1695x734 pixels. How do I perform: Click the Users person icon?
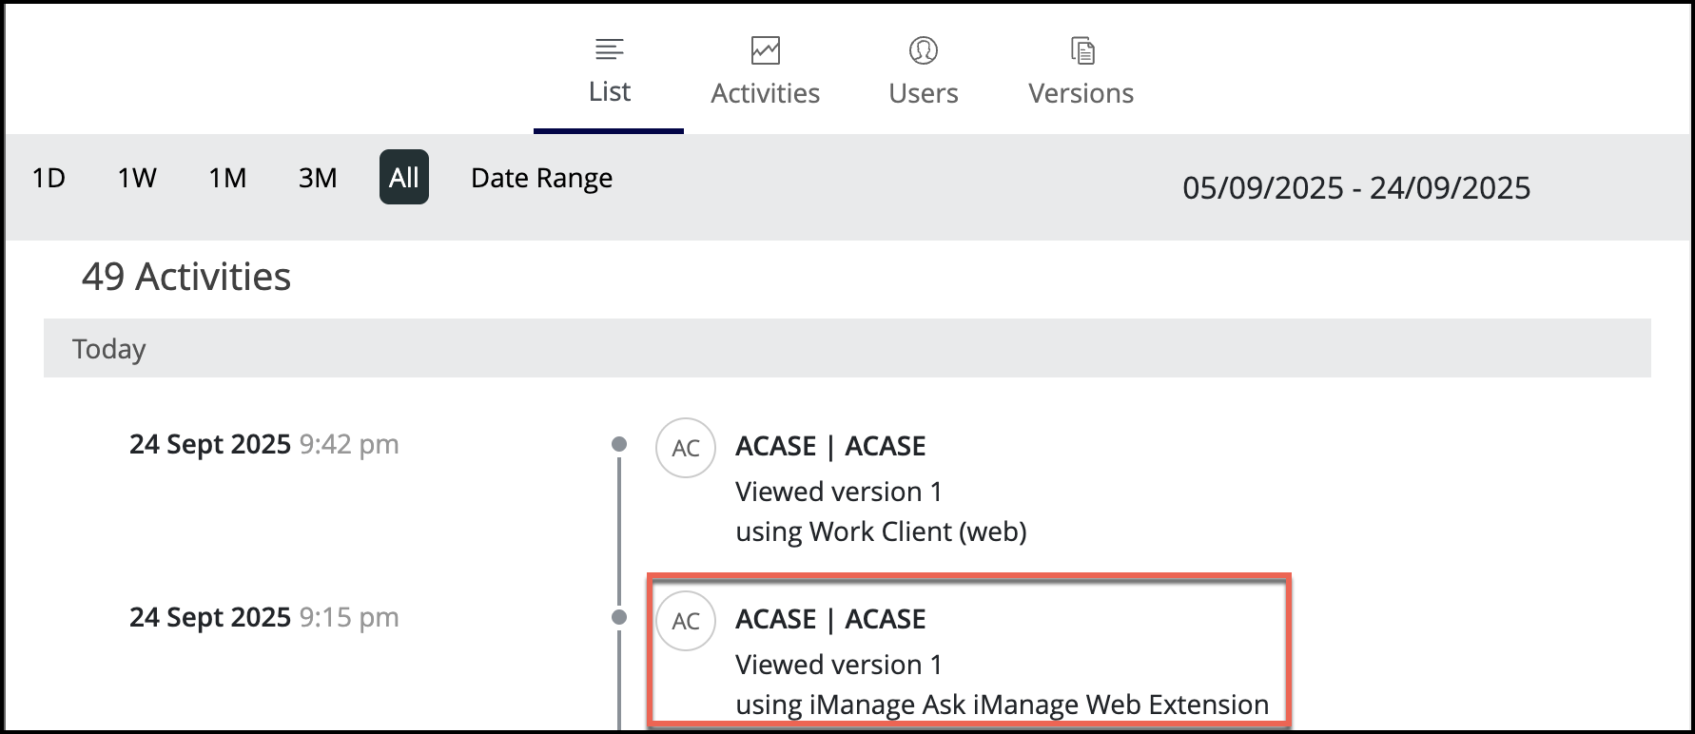(923, 50)
